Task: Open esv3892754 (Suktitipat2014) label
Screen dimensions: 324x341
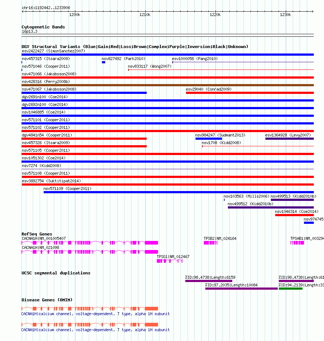Action: (51, 181)
